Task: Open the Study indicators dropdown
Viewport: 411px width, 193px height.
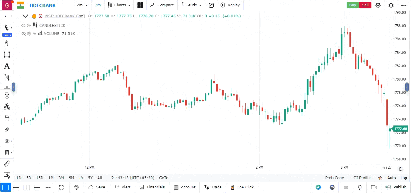Action: [191, 5]
